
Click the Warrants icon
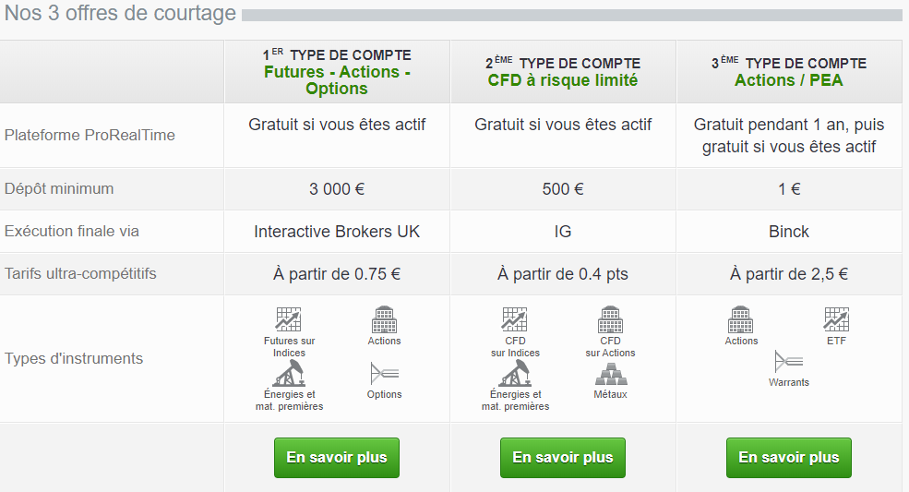click(788, 362)
